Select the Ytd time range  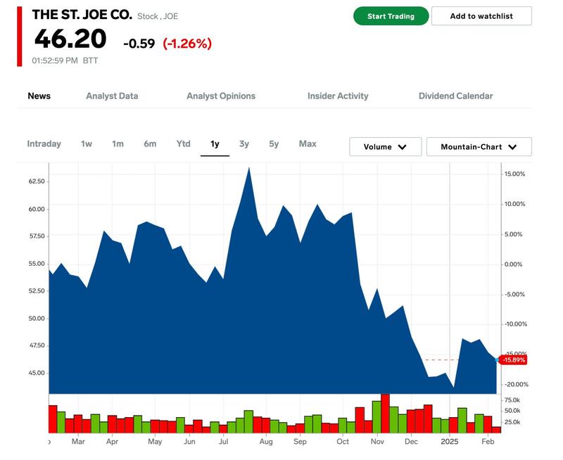coord(183,143)
